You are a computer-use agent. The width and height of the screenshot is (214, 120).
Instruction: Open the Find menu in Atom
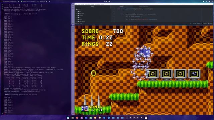[92, 4]
